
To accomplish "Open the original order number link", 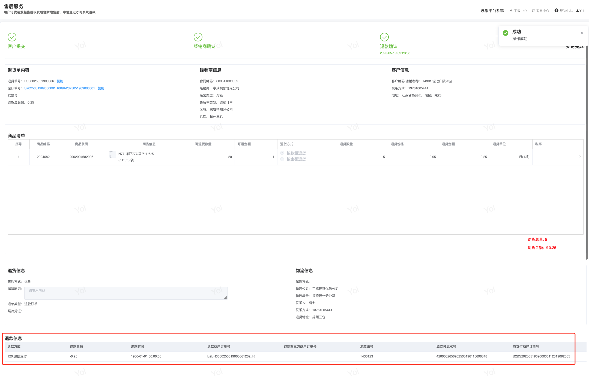I will click(59, 88).
